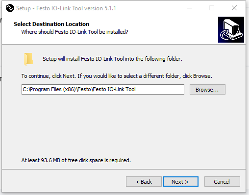Click the Festo logo icon in title bar
249x195 pixels.
tap(10, 8)
